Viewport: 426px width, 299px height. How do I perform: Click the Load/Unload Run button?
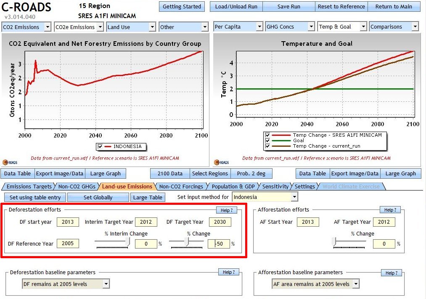click(236, 6)
